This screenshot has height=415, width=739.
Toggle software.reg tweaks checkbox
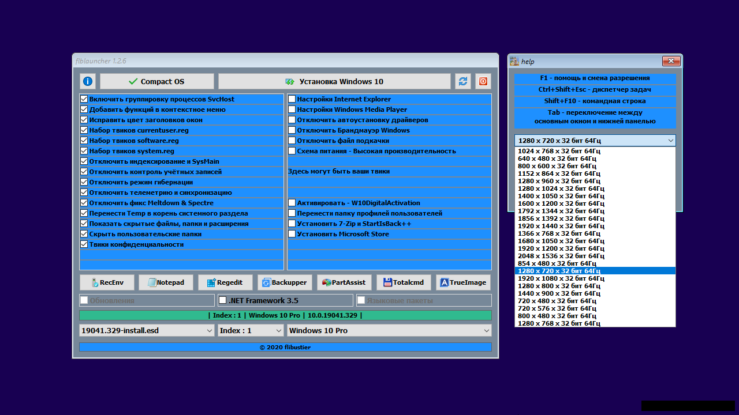point(84,141)
